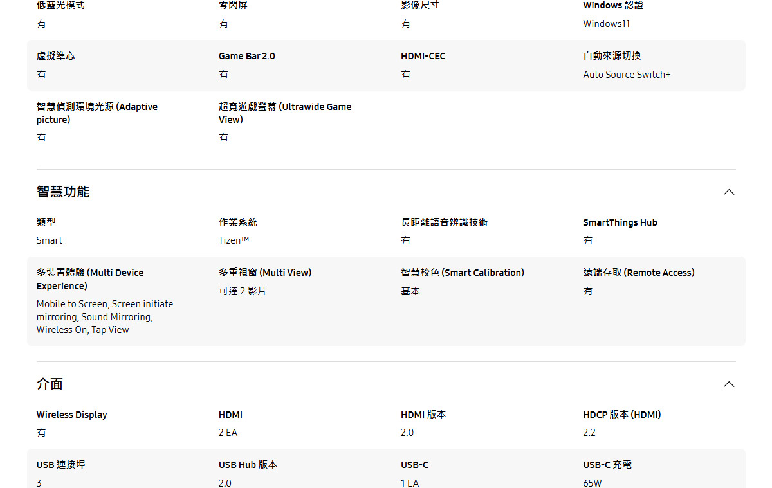Select the Wireless Display spec label
Screen dimensions: 772x488
(x=71, y=415)
